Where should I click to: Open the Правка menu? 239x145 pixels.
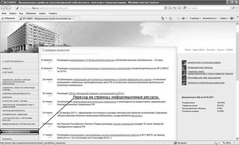pos(13,13)
